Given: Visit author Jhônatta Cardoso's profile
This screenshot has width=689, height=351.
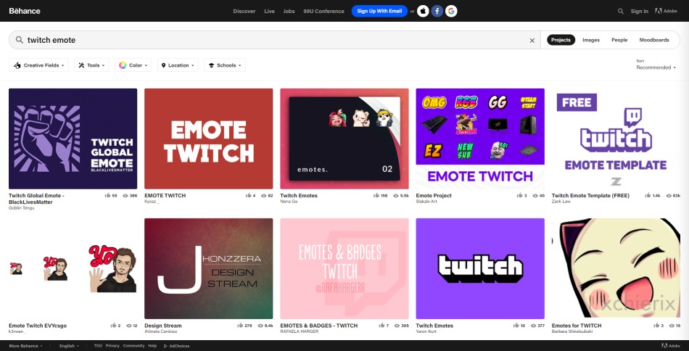Looking at the screenshot, I should click(160, 331).
